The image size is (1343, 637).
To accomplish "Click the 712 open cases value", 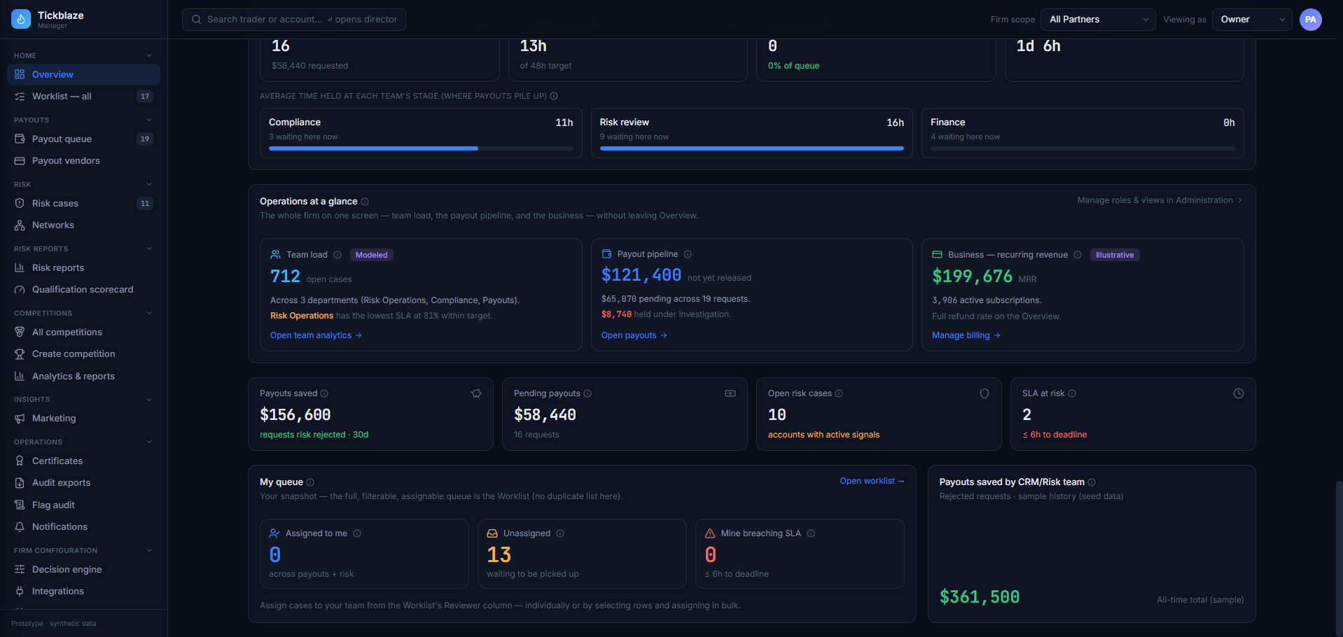I will click(285, 276).
